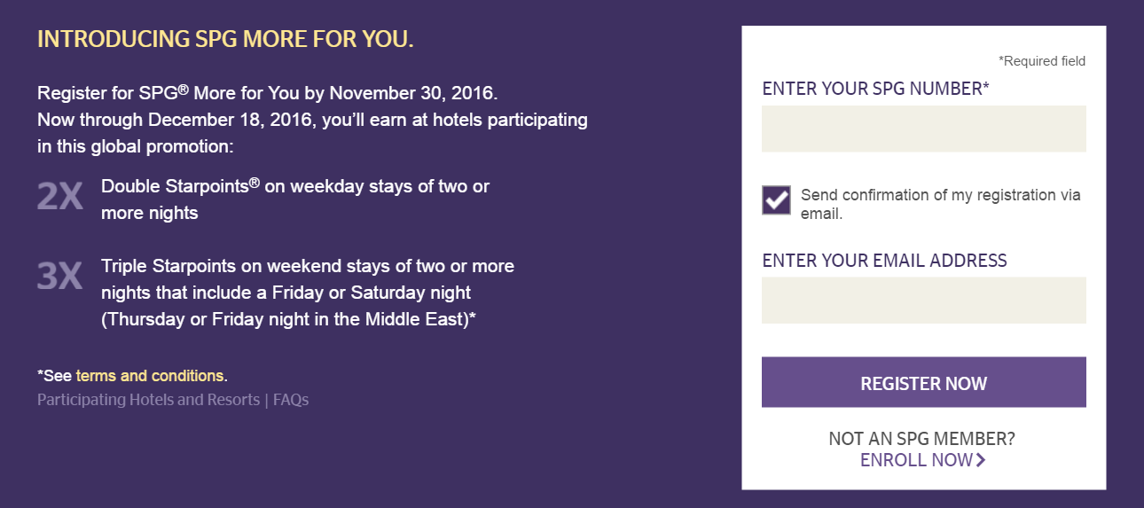The width and height of the screenshot is (1144, 508).
Task: Focus the email address input field
Action: [x=923, y=300]
